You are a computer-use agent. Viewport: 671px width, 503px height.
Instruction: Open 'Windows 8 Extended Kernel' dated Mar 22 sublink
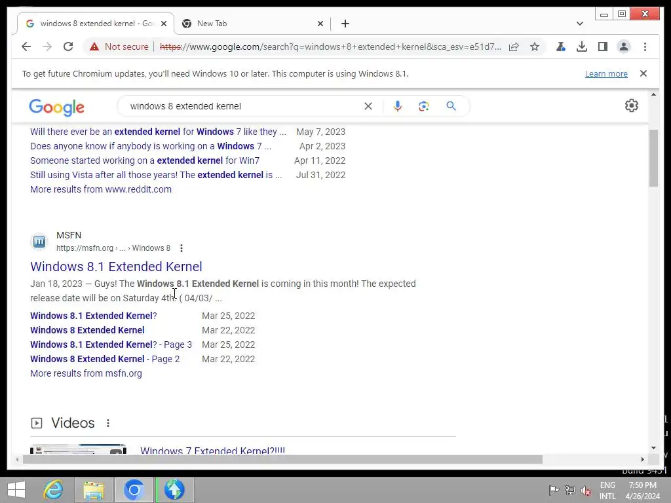pyautogui.click(x=87, y=330)
